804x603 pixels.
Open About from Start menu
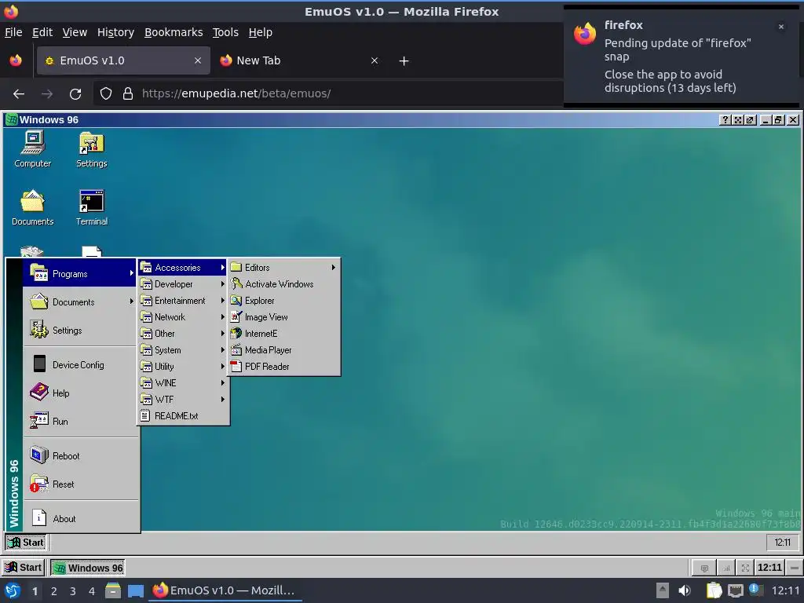[81, 519]
